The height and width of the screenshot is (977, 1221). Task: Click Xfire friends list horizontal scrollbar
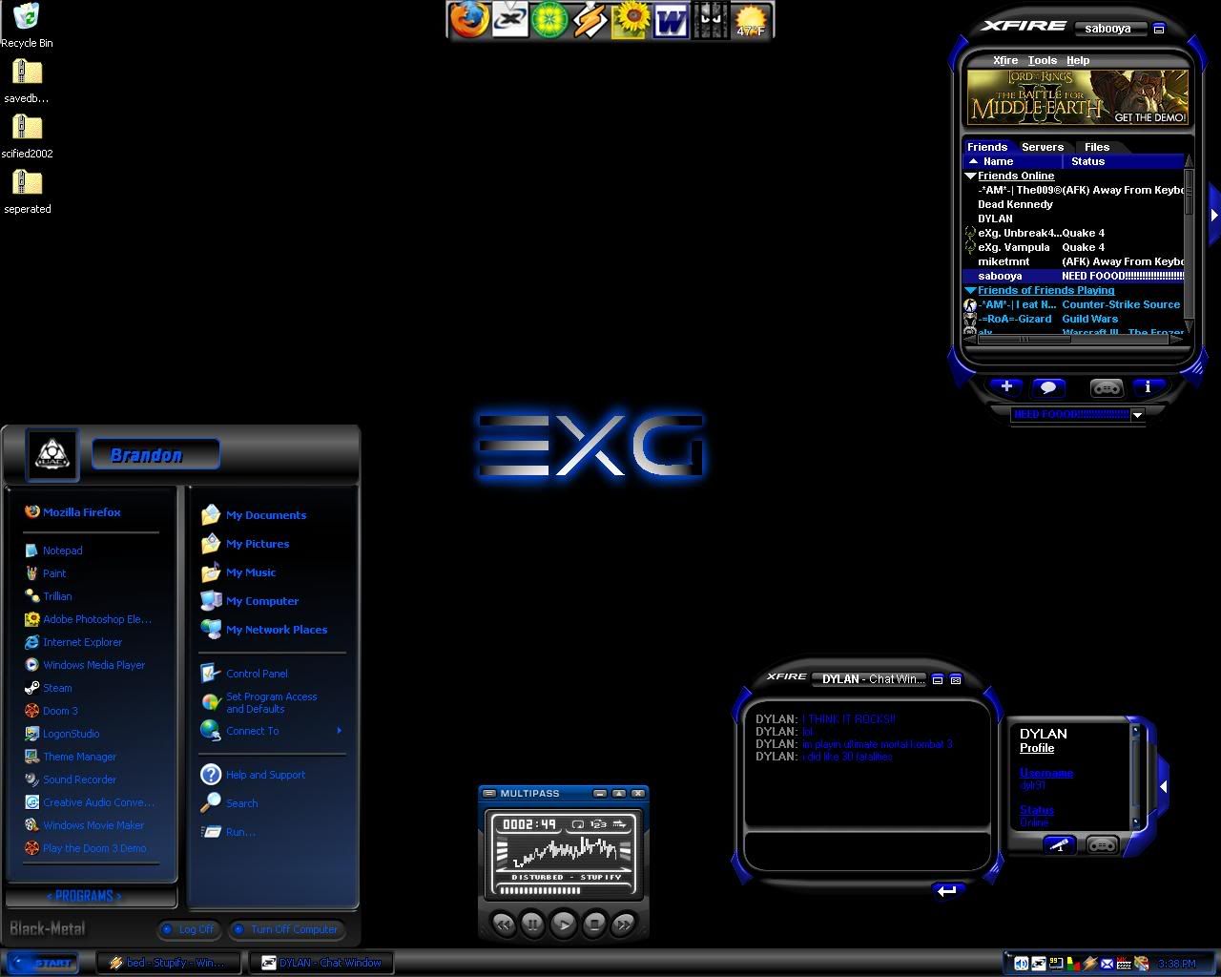[1074, 338]
